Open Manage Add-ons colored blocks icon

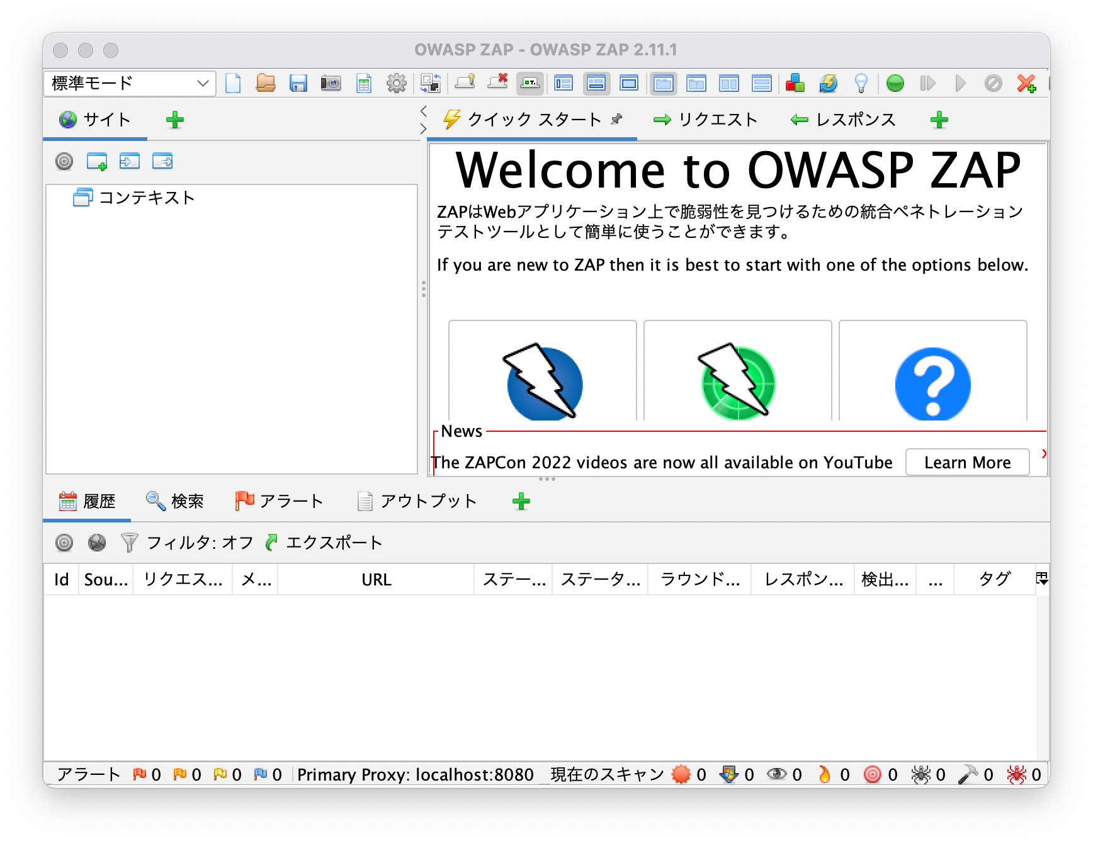point(795,83)
